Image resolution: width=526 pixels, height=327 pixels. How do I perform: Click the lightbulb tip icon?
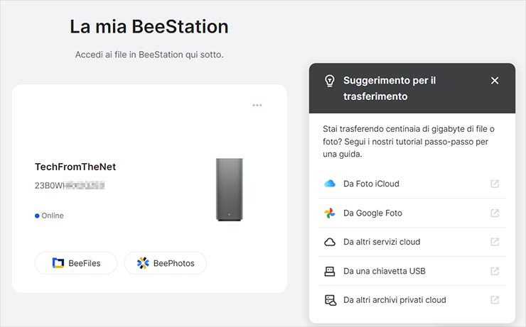(330, 81)
